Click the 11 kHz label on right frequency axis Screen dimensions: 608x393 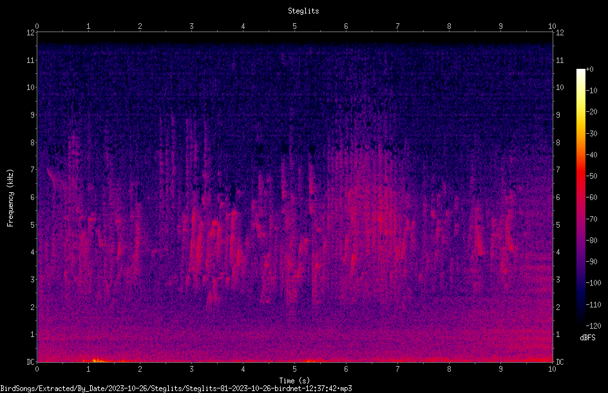point(560,60)
